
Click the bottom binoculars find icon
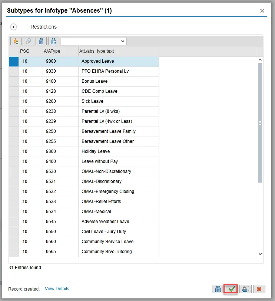tap(218, 289)
